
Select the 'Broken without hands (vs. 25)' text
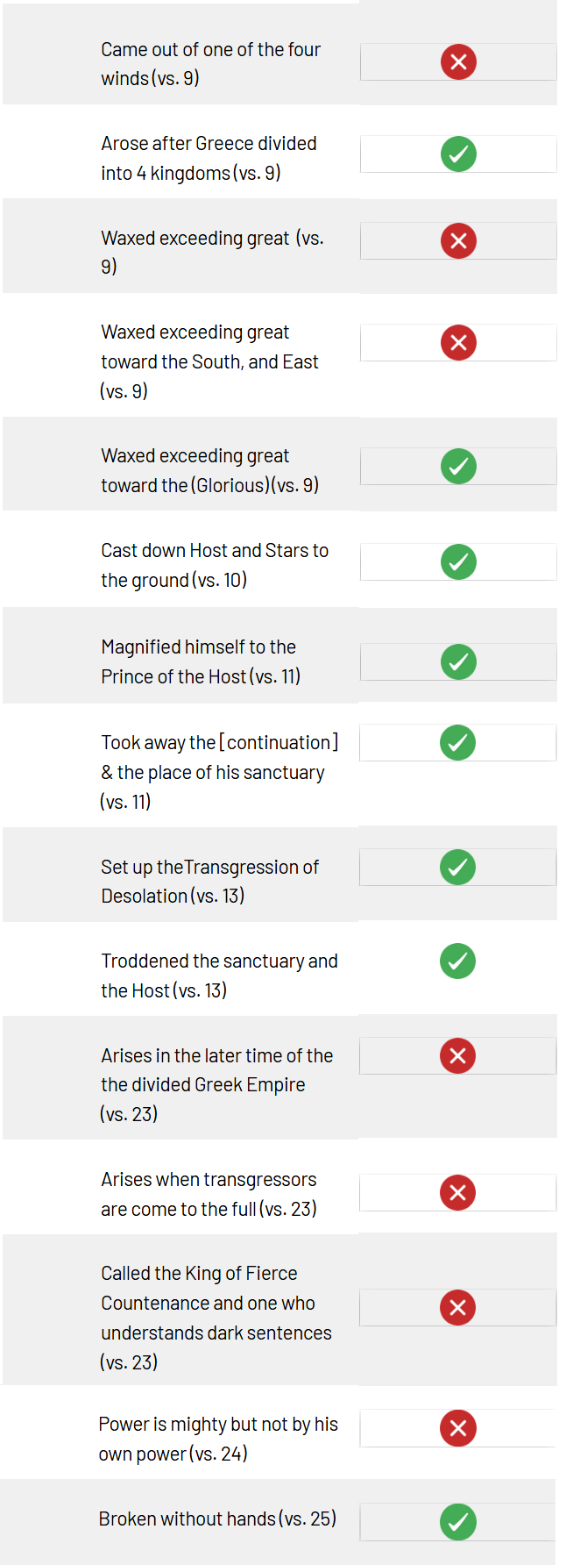pyautogui.click(x=217, y=1519)
